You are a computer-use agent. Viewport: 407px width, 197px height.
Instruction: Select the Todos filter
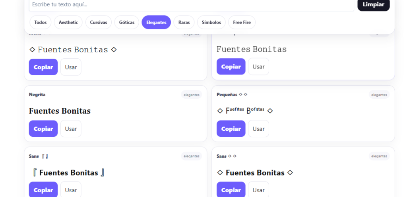pyautogui.click(x=40, y=22)
